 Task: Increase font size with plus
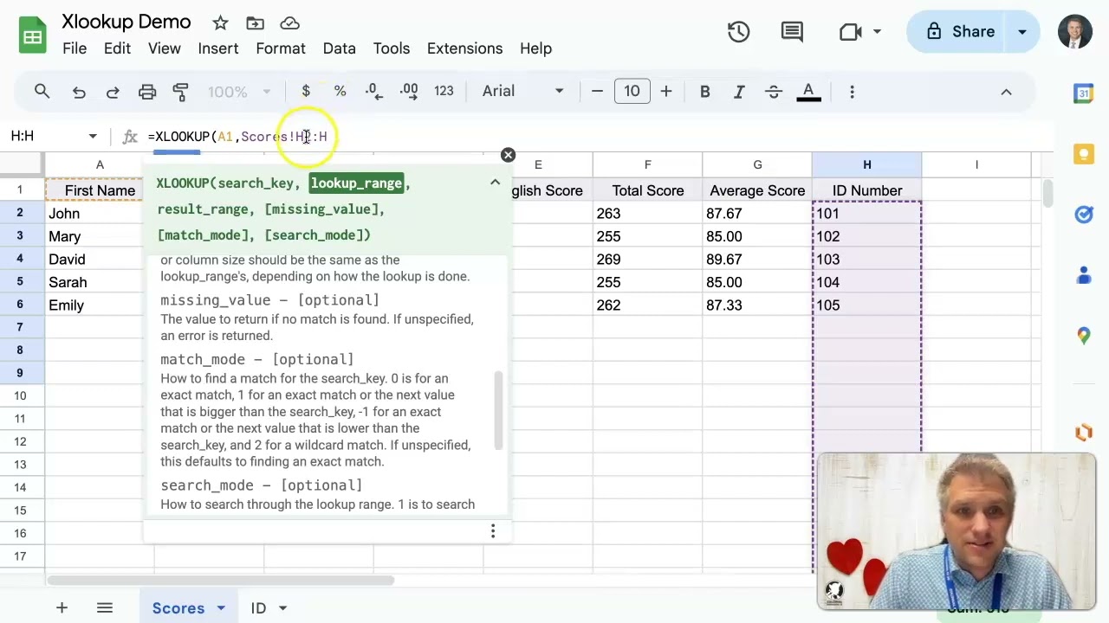pos(665,91)
